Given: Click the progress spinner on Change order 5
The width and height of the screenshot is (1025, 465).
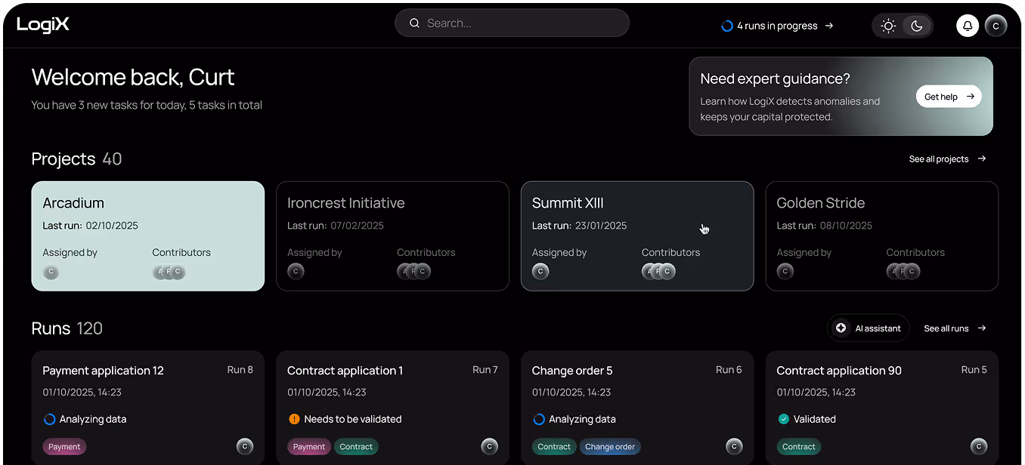Looking at the screenshot, I should coord(538,418).
